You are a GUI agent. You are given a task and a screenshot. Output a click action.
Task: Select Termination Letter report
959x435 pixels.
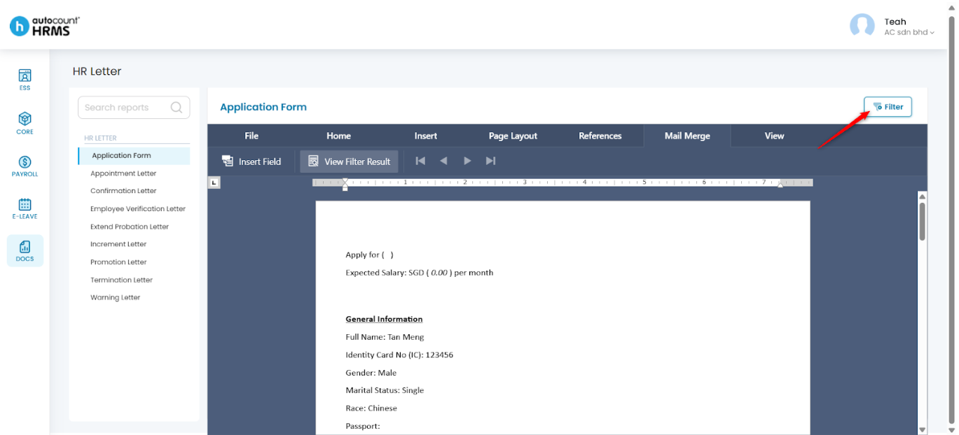121,280
